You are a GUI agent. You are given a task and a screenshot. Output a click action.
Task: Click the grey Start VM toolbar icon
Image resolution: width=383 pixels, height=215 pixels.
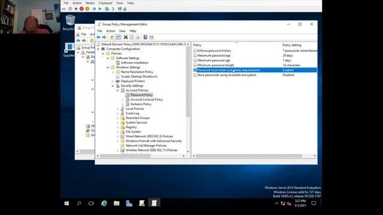(x=70, y=9)
